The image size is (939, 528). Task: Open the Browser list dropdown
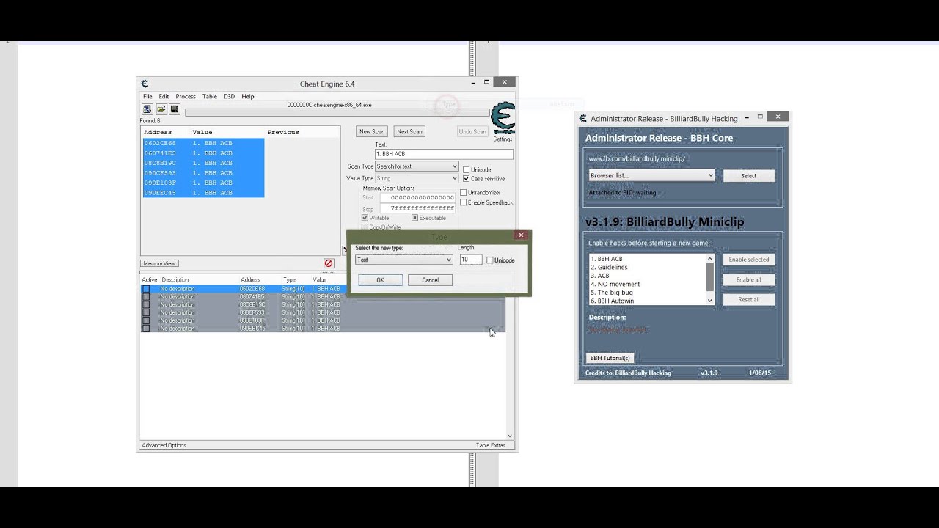pos(651,175)
